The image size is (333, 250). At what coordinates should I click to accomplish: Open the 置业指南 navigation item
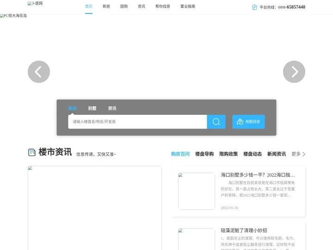[x=188, y=6]
